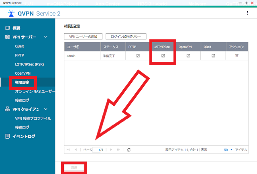The height and width of the screenshot is (174, 257).
Task: Maximize the QVPN Service window
Action: click(246, 3)
